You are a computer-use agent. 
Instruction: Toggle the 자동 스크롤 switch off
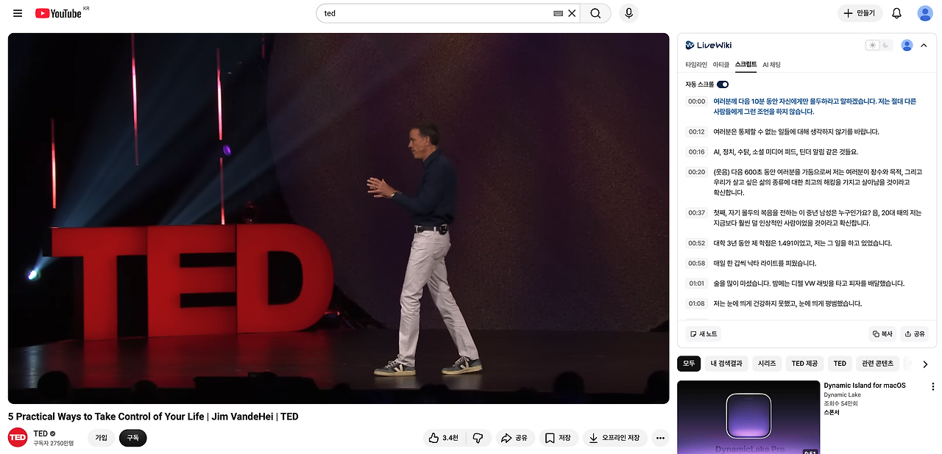(723, 84)
